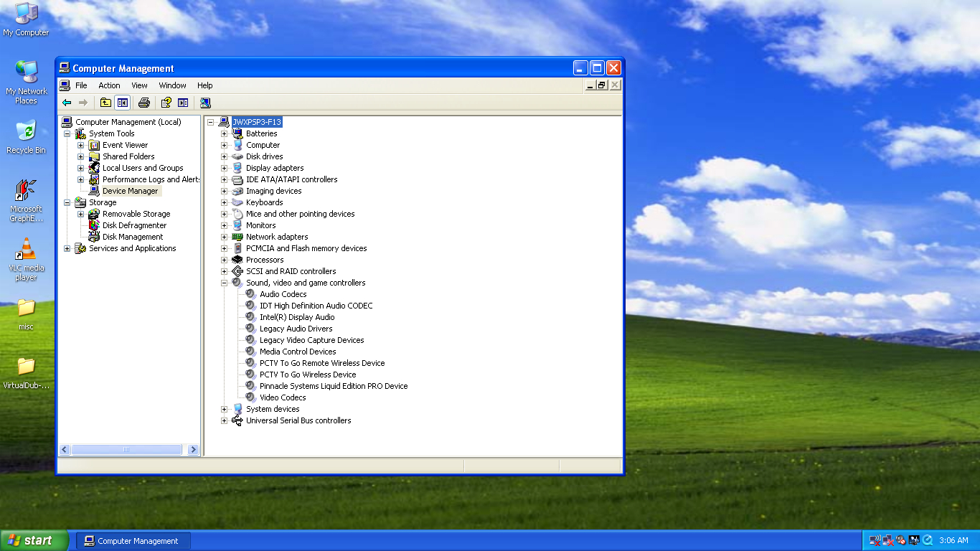Open the View menu
The image size is (980, 551).
coord(139,85)
